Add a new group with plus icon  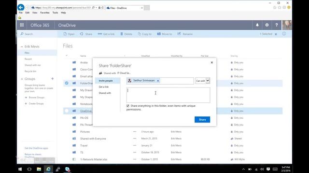(53, 79)
